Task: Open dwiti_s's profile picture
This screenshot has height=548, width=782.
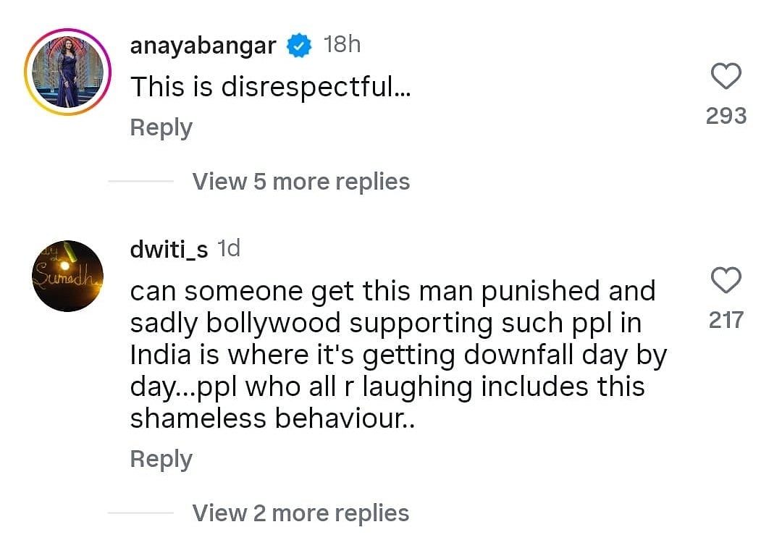Action: 68,276
